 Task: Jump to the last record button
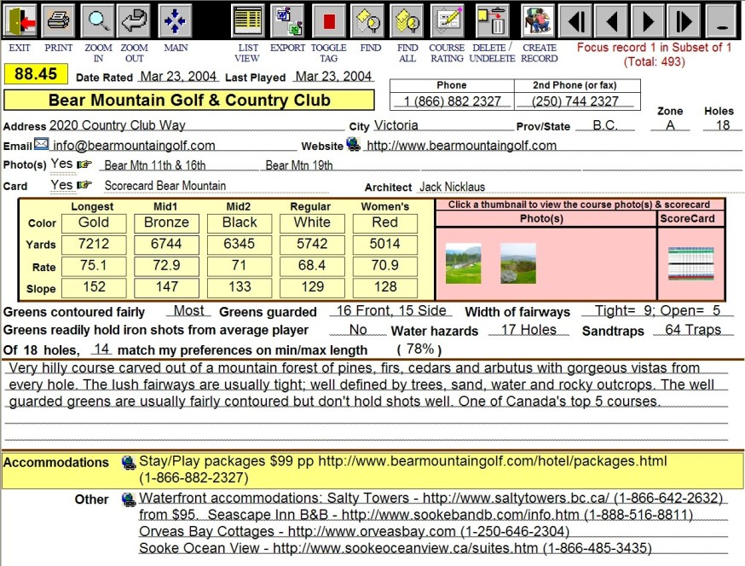point(684,21)
